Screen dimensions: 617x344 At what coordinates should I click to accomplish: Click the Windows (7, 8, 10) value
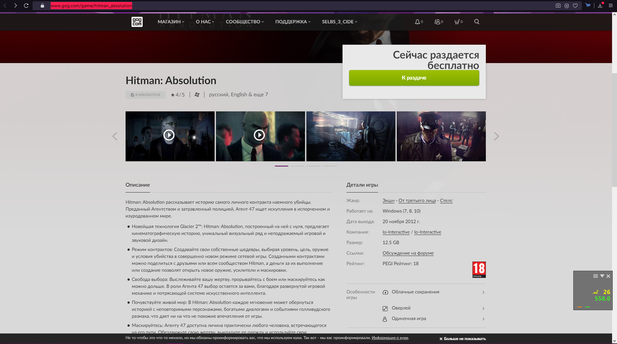tap(402, 211)
